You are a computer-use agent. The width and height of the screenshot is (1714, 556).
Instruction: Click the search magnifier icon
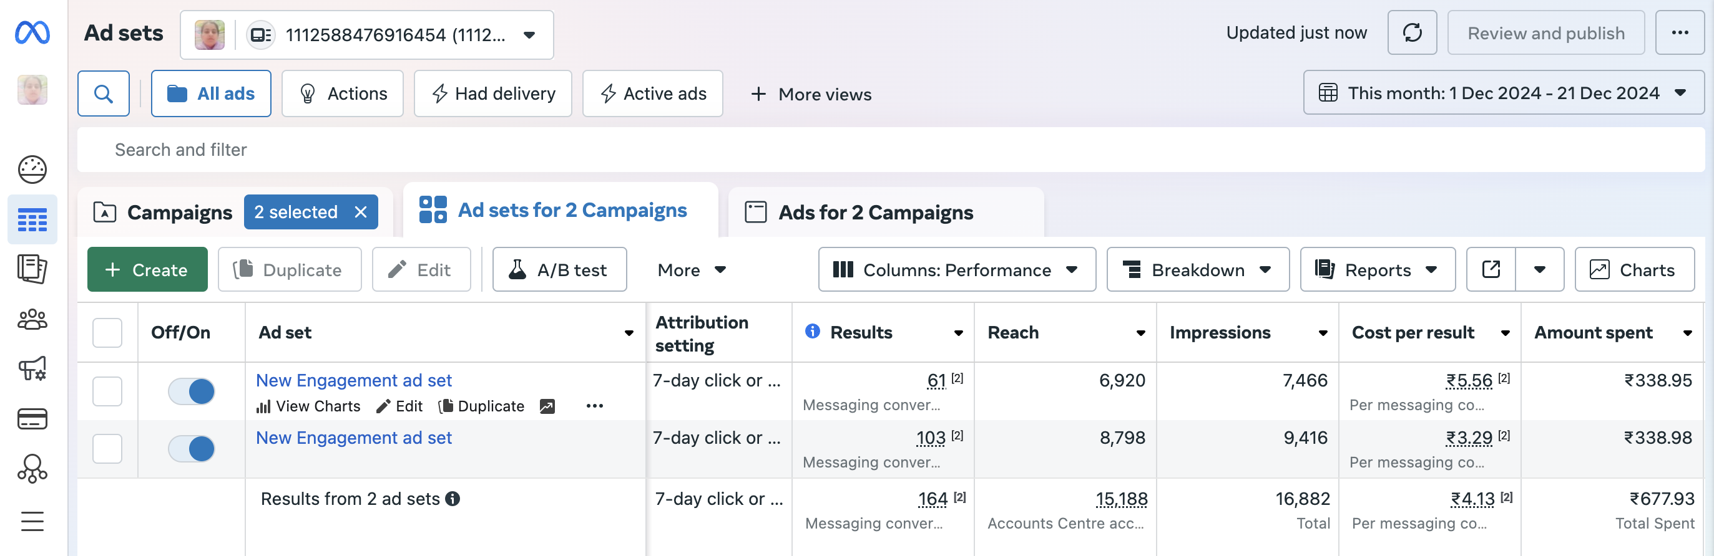(x=103, y=93)
